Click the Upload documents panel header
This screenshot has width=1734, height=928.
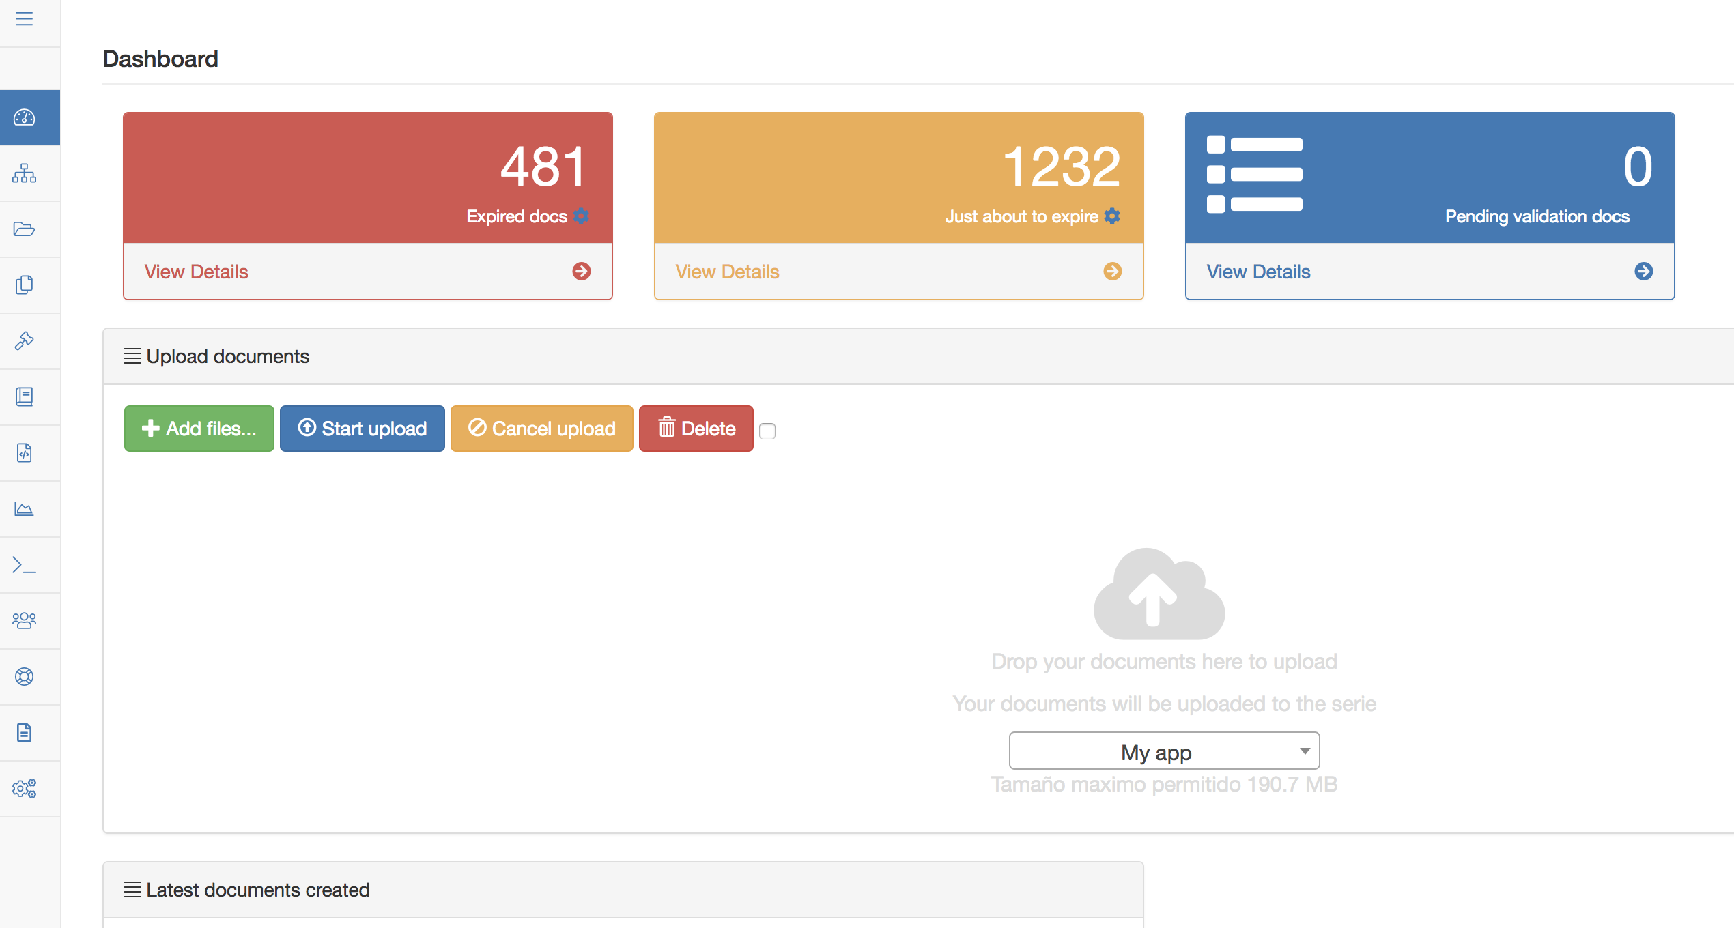click(918, 356)
